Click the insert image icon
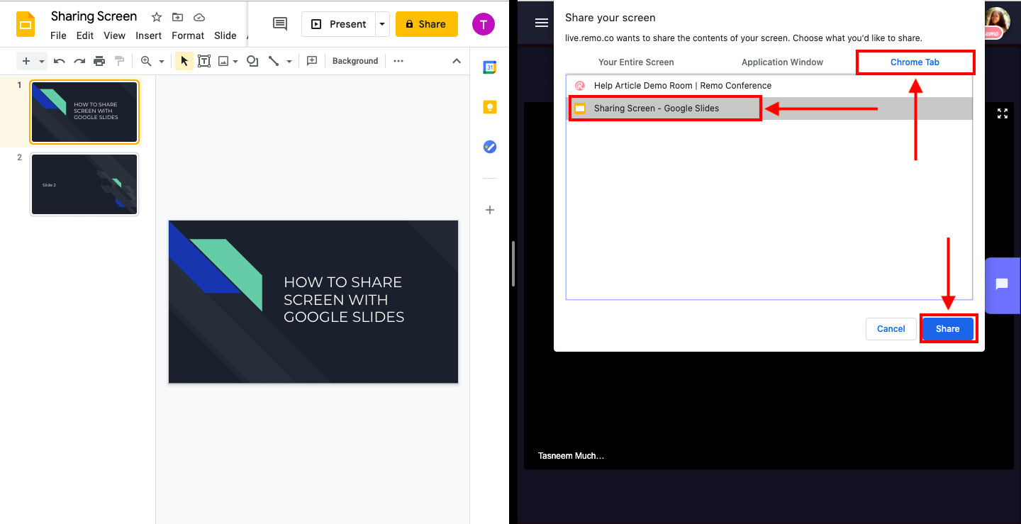 click(224, 61)
